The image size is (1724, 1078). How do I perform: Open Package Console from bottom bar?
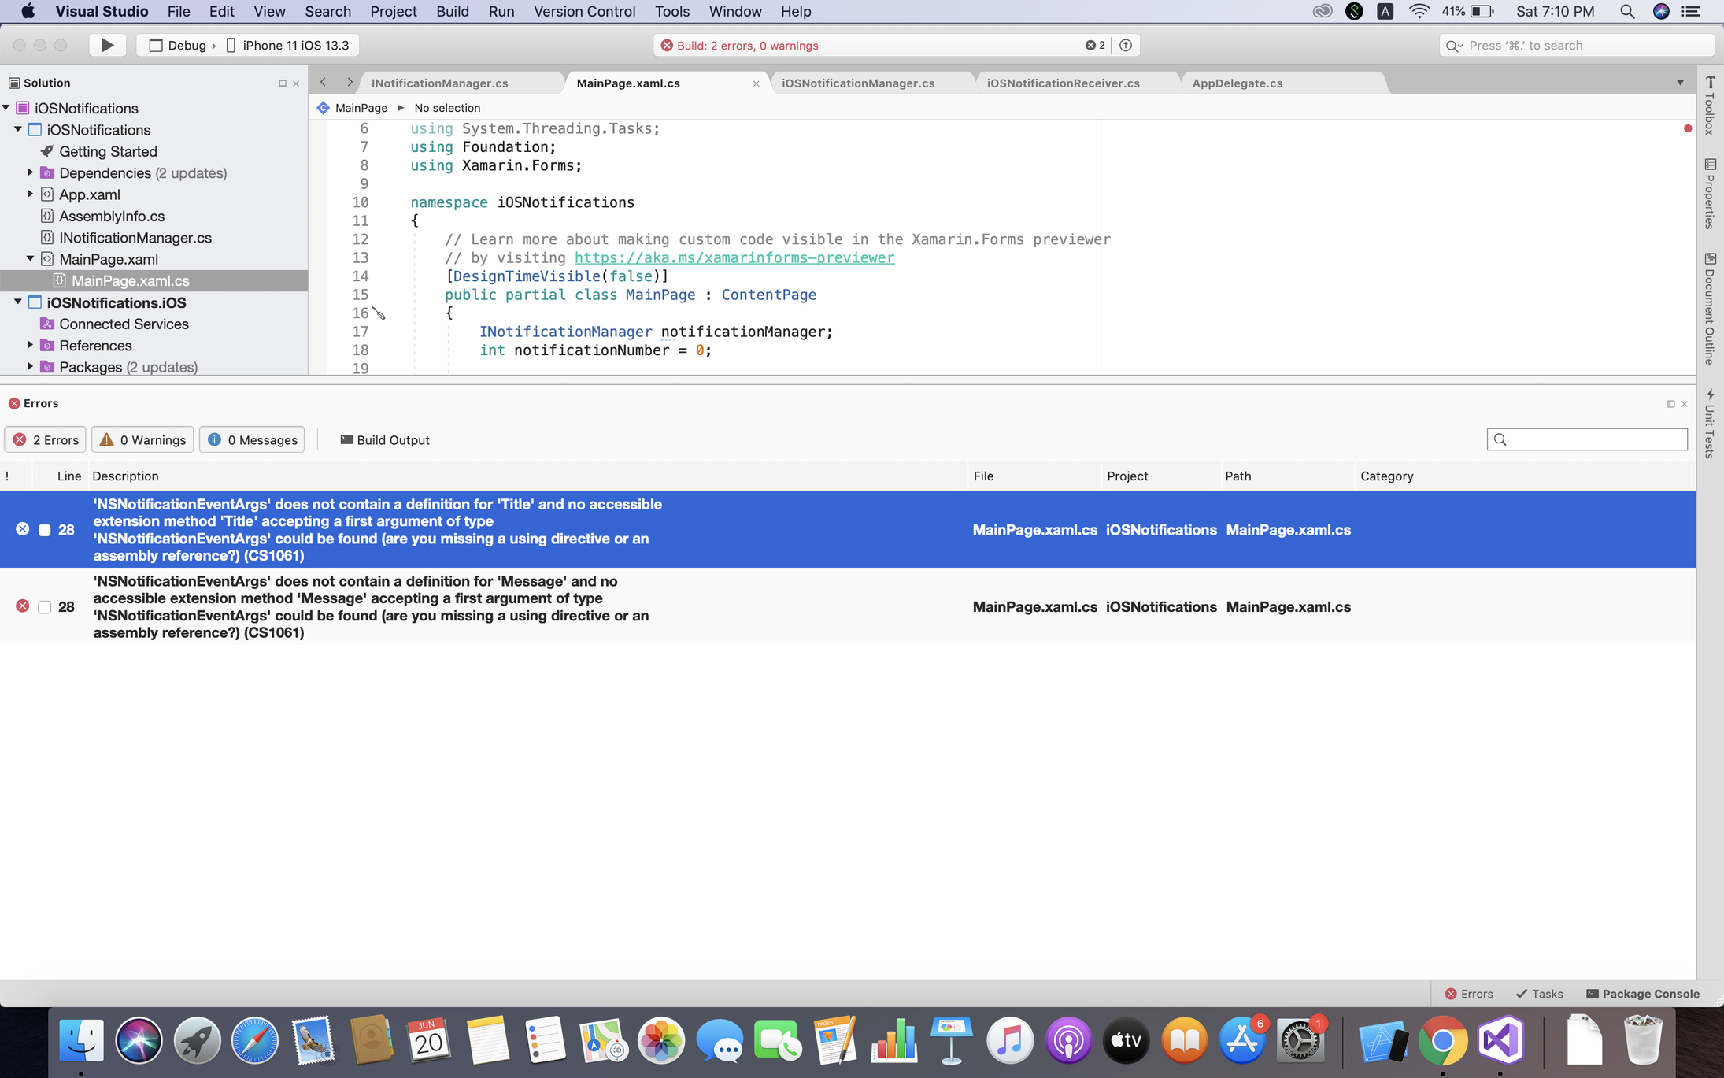(x=1642, y=994)
